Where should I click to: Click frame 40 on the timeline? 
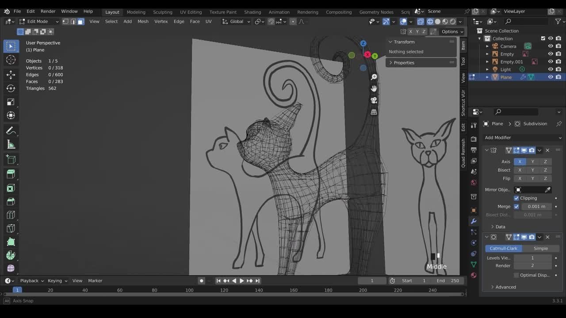(x=85, y=290)
